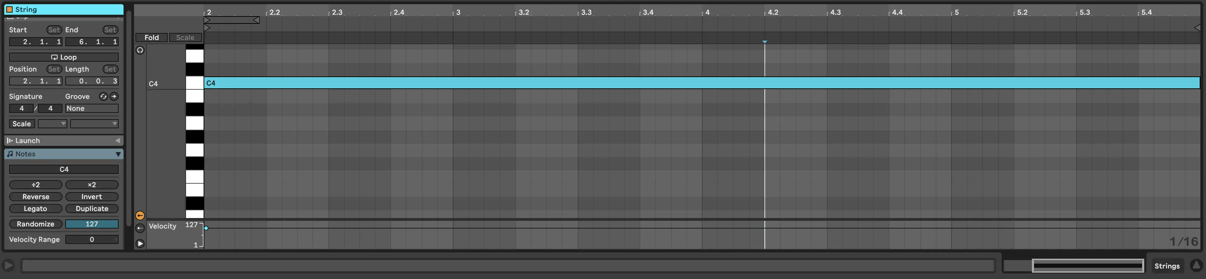This screenshot has height=279, width=1206.
Task: Click the triangle icon right of Strings
Action: pos(1196,265)
